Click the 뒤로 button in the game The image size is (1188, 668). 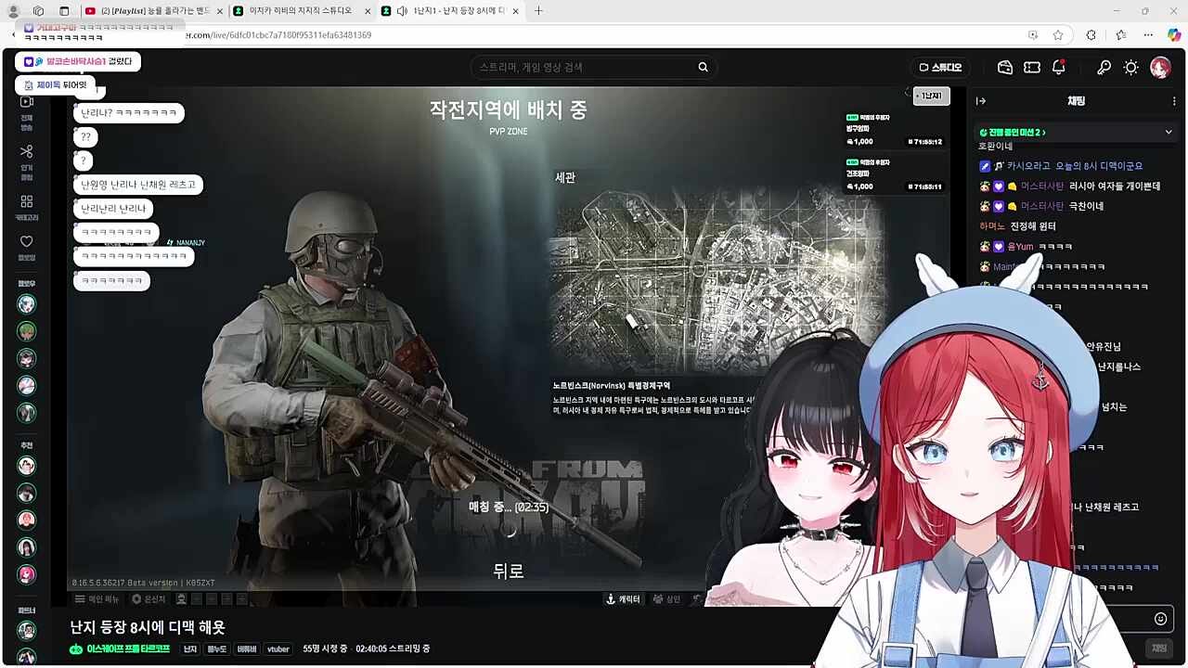pos(509,572)
